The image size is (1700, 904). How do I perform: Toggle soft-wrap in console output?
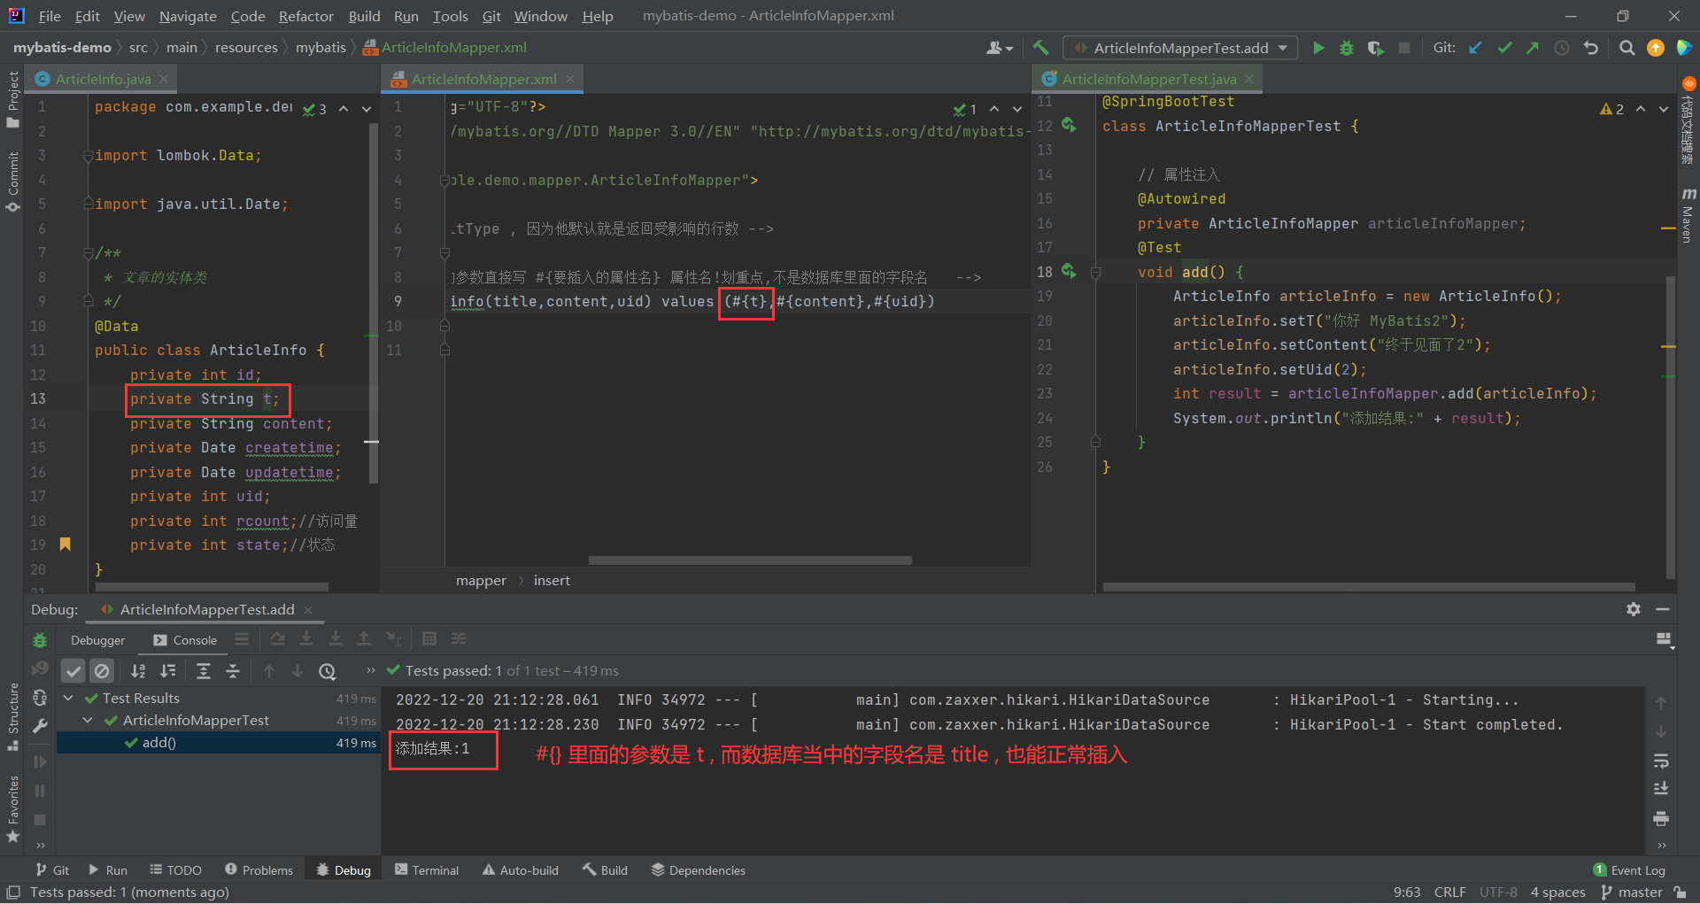coord(1661,761)
